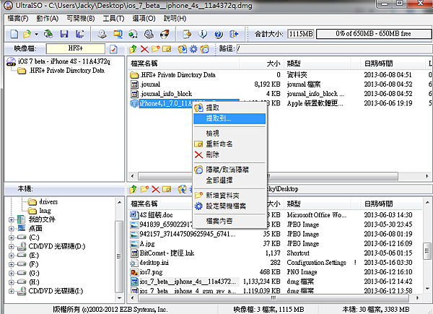433x314 pixels.
Task: Choose 重新命名 in the context menu
Action: click(229, 144)
